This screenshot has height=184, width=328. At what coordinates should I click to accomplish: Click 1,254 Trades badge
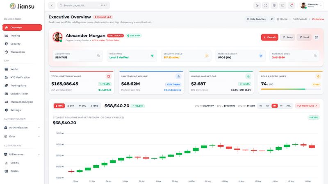pyautogui.click(x=173, y=85)
